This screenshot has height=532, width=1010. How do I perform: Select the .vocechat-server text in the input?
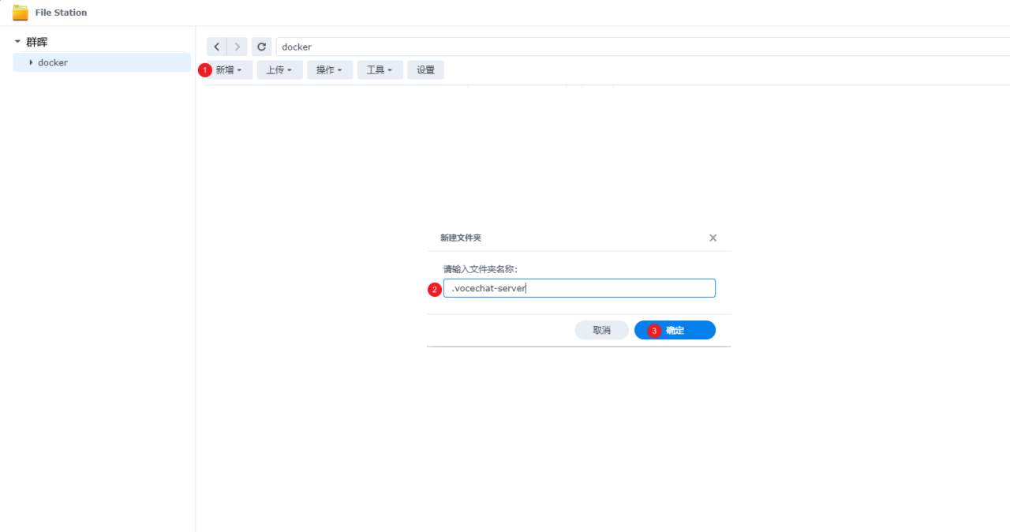(x=486, y=288)
